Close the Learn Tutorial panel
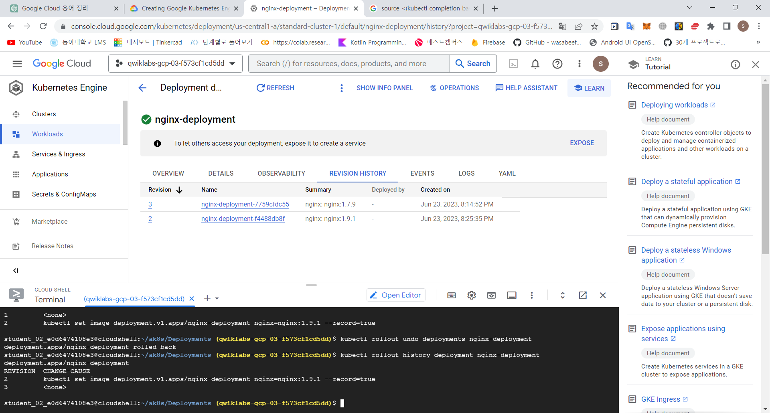 [x=756, y=65]
